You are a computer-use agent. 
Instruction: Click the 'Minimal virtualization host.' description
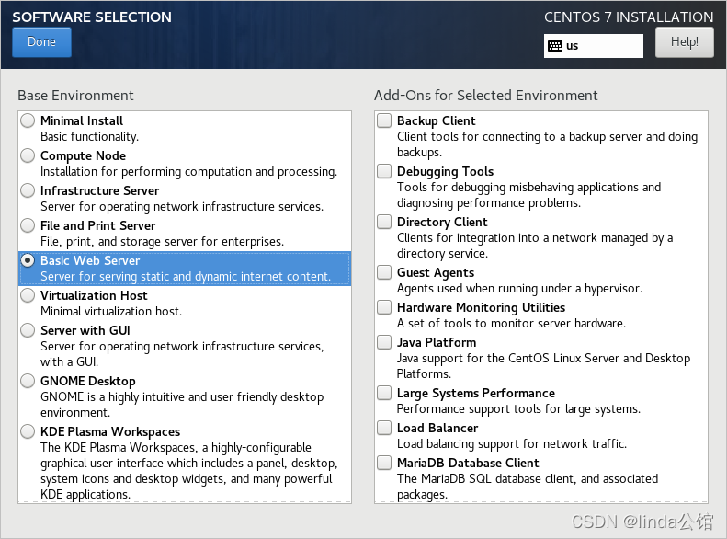tap(111, 311)
